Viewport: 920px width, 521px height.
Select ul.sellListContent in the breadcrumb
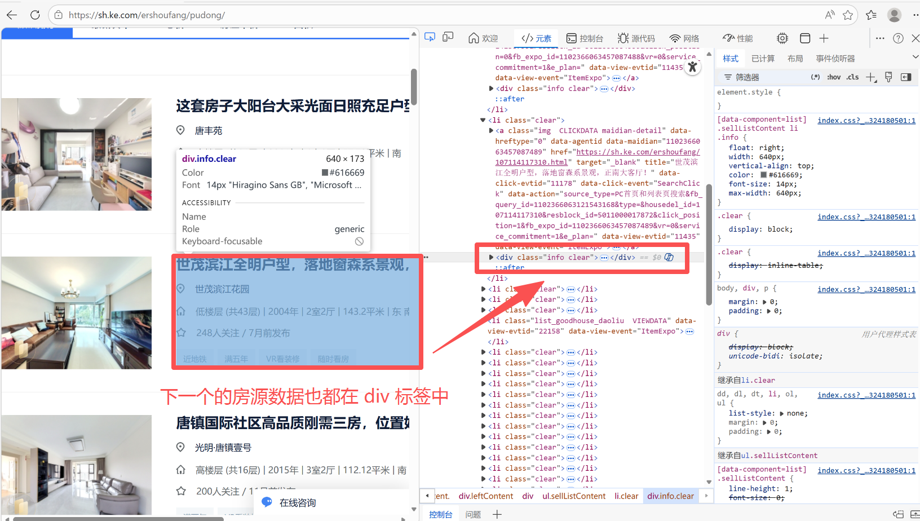pyautogui.click(x=574, y=496)
